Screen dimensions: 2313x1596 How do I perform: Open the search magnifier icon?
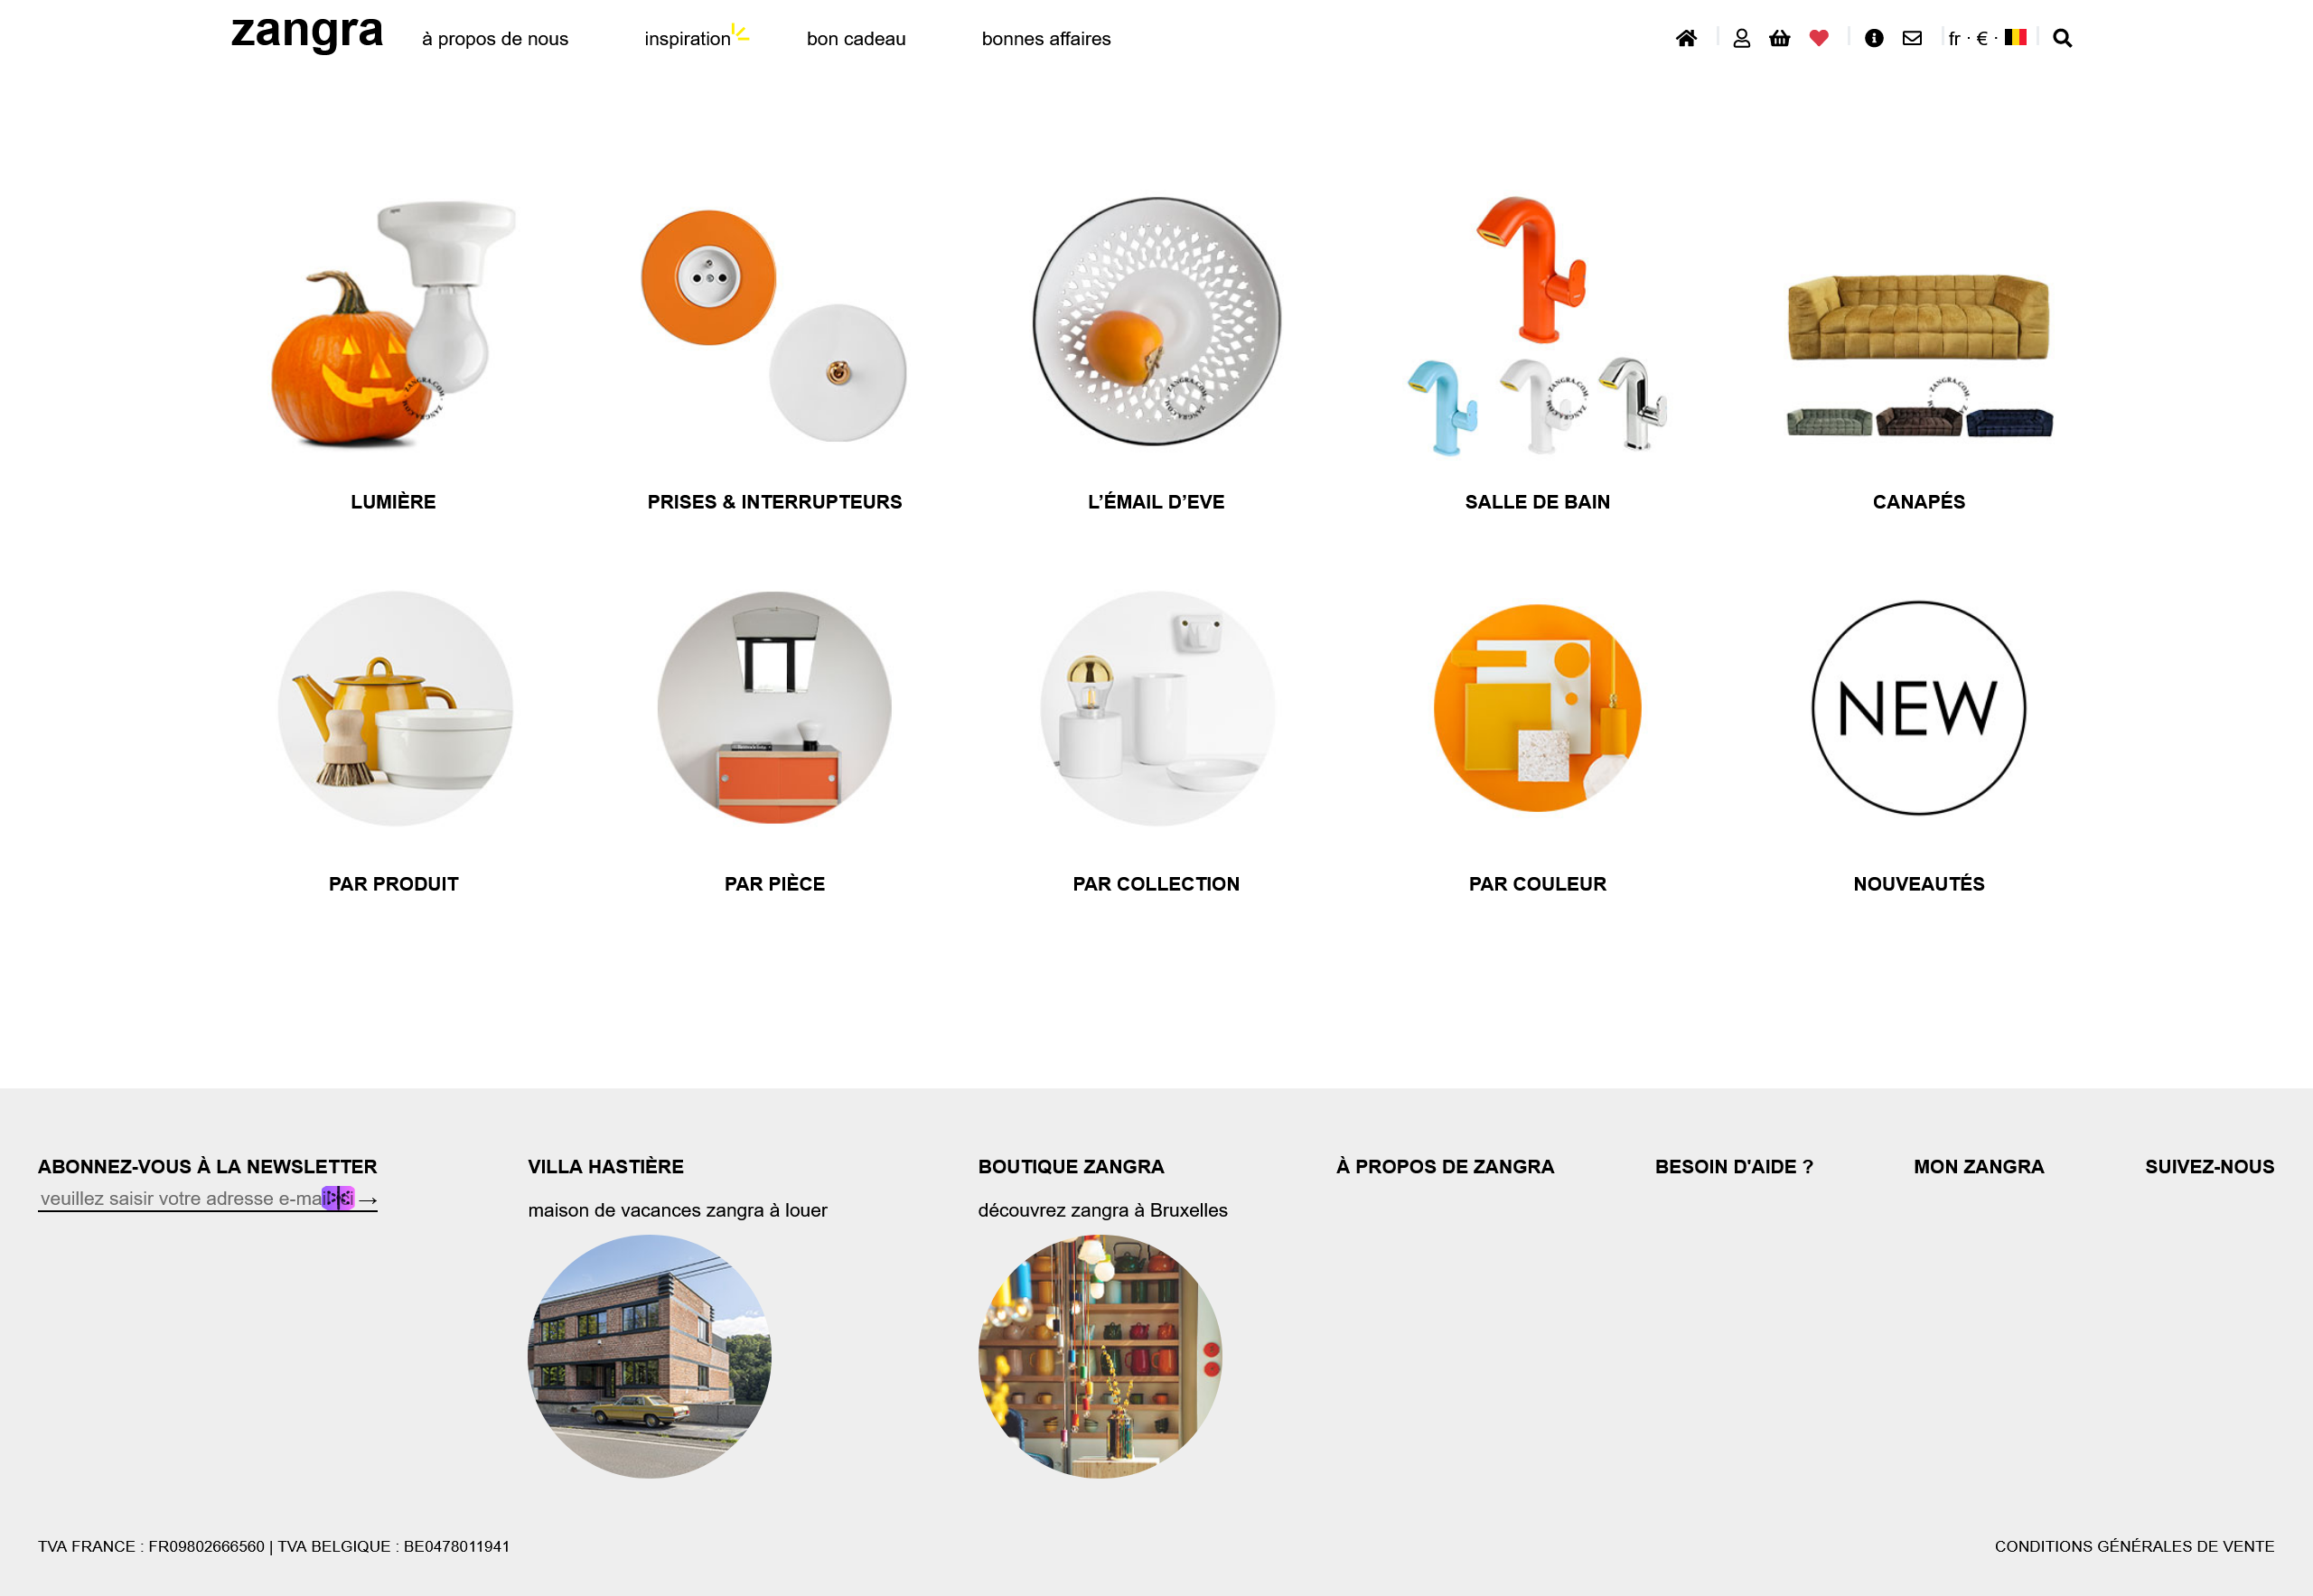click(2062, 38)
